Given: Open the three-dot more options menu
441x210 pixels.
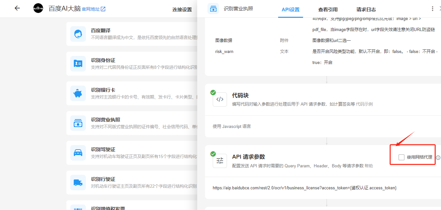Looking at the screenshot, I should pyautogui.click(x=433, y=9).
